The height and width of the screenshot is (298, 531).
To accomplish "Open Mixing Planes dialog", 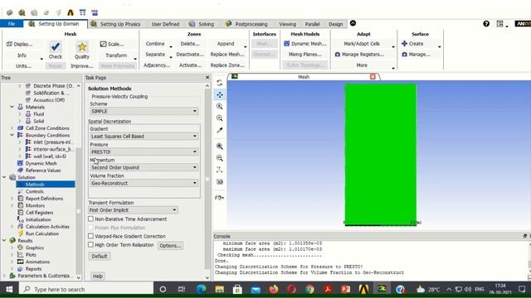I will pos(304,55).
